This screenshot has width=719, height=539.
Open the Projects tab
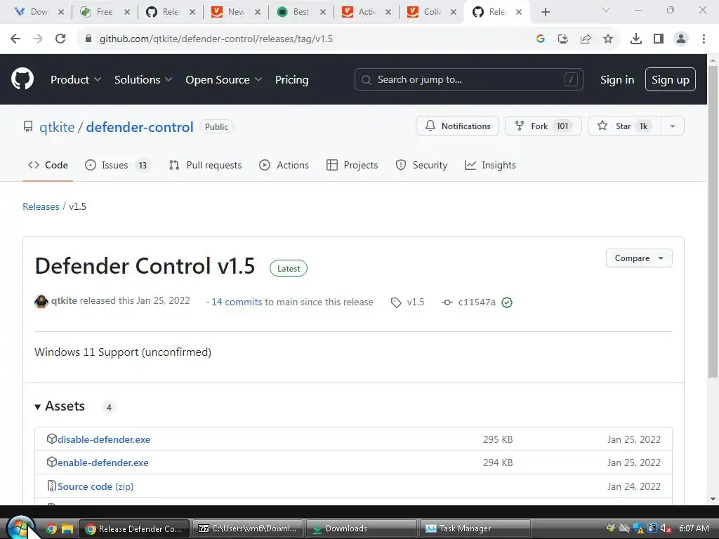click(x=352, y=165)
